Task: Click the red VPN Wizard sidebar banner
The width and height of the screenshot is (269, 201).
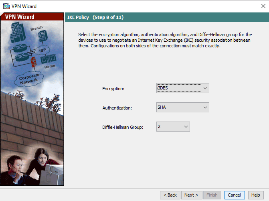Action: (32, 17)
